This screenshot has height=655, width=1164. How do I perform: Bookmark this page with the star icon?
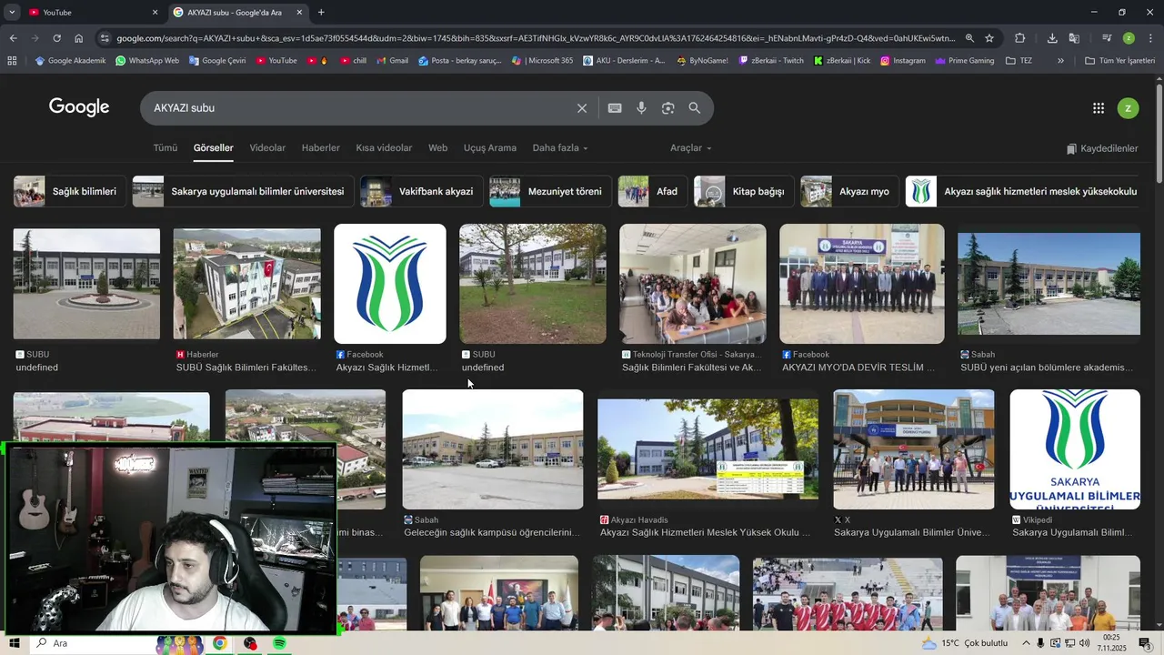coord(989,38)
